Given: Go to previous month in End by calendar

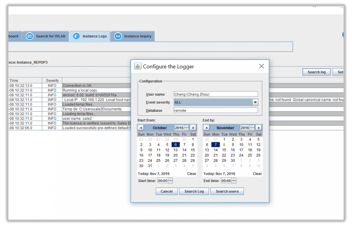Looking at the screenshot, I should [206, 128].
